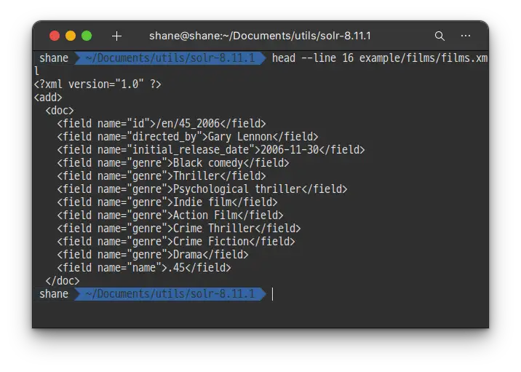Click the wrapped letter l below the command
Screen dimensions: 521x372
pyautogui.click(x=36, y=71)
